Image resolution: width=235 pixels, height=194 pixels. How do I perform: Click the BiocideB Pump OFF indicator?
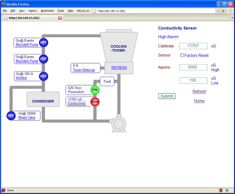(43, 42)
